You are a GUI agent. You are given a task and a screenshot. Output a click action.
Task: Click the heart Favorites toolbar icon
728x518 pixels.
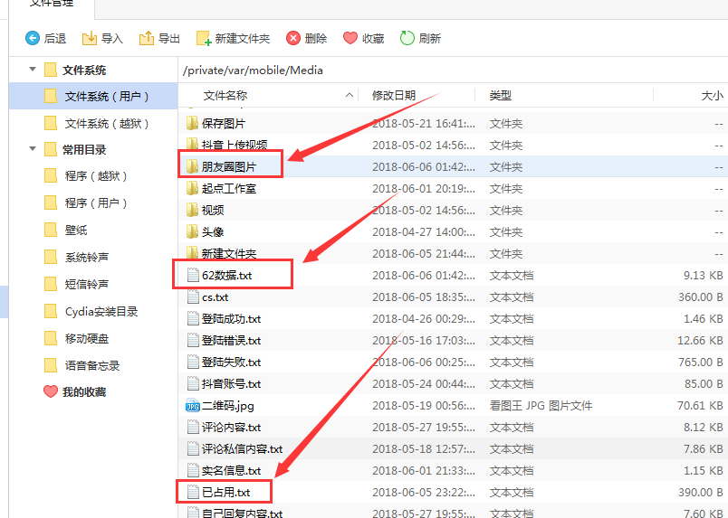point(350,38)
